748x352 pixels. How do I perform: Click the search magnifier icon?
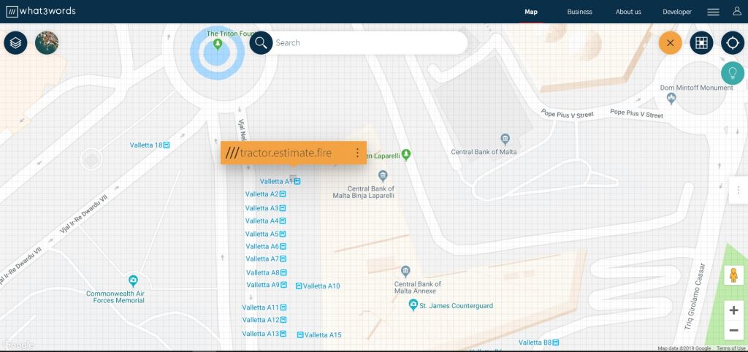pos(261,43)
